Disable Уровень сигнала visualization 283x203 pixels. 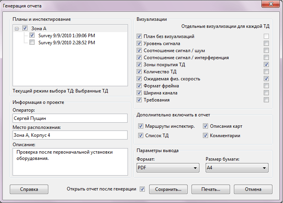(x=139, y=43)
